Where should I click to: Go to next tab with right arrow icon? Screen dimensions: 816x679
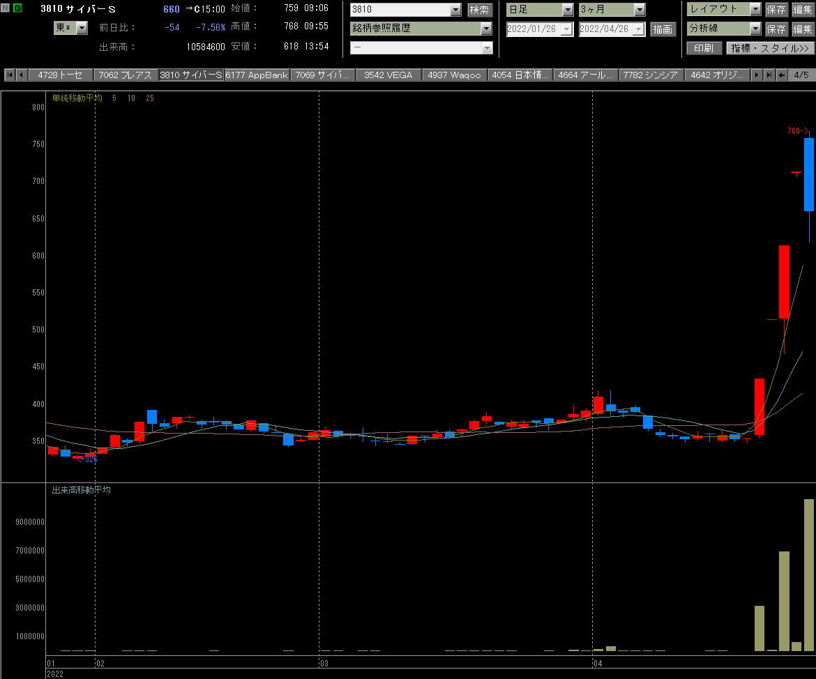point(756,75)
